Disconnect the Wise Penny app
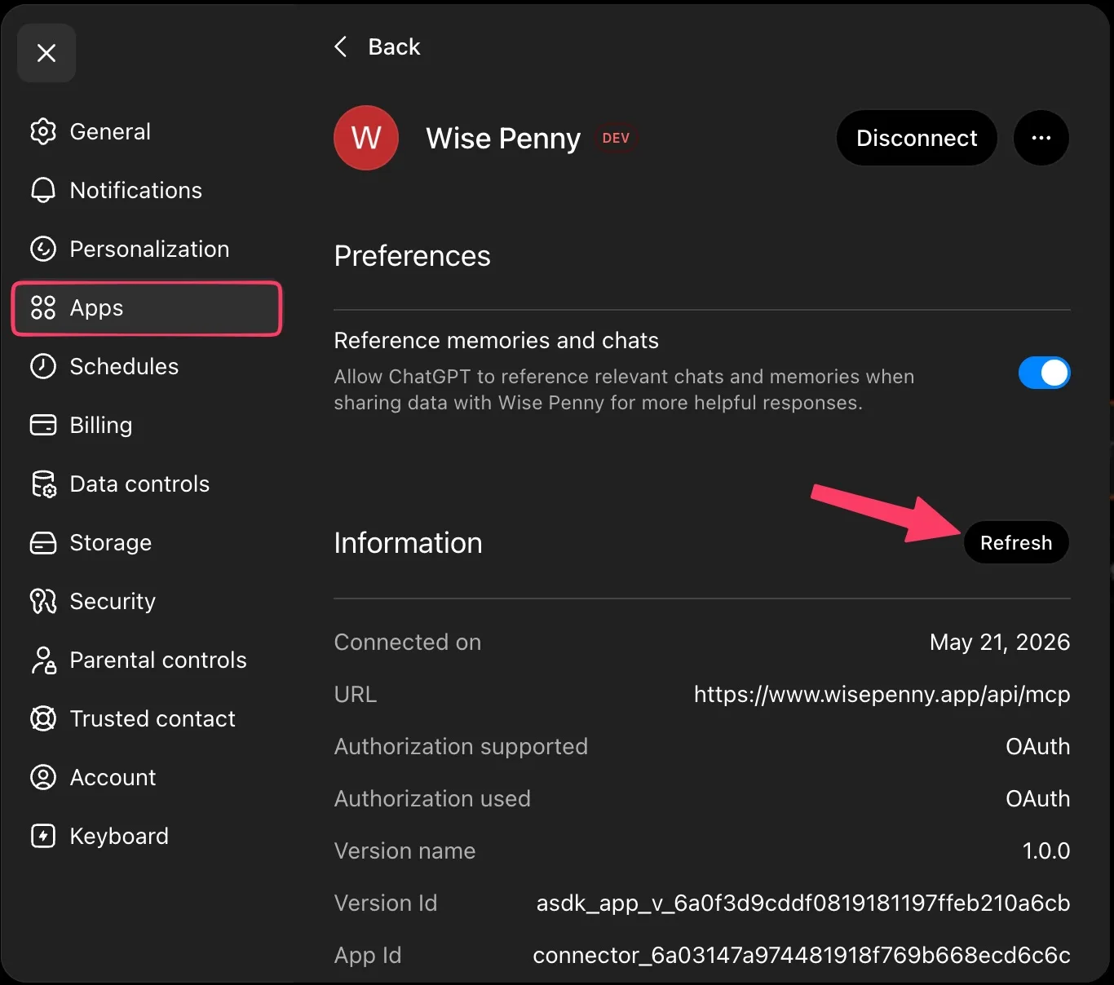 917,138
